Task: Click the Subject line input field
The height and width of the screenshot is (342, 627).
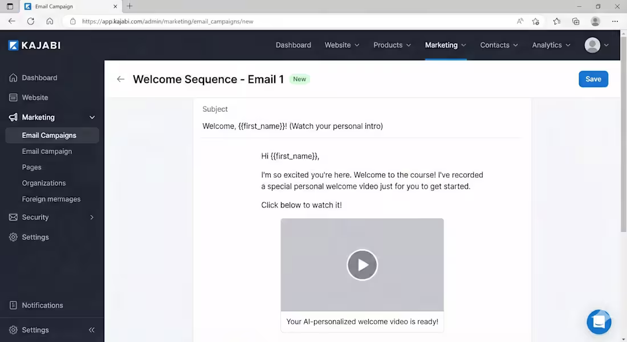Action: pos(361,126)
